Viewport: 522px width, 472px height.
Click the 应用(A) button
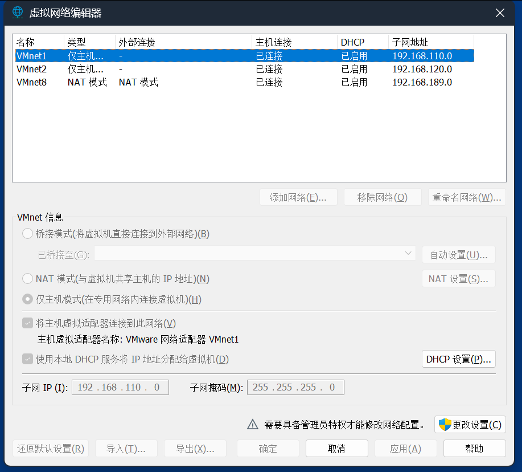406,449
